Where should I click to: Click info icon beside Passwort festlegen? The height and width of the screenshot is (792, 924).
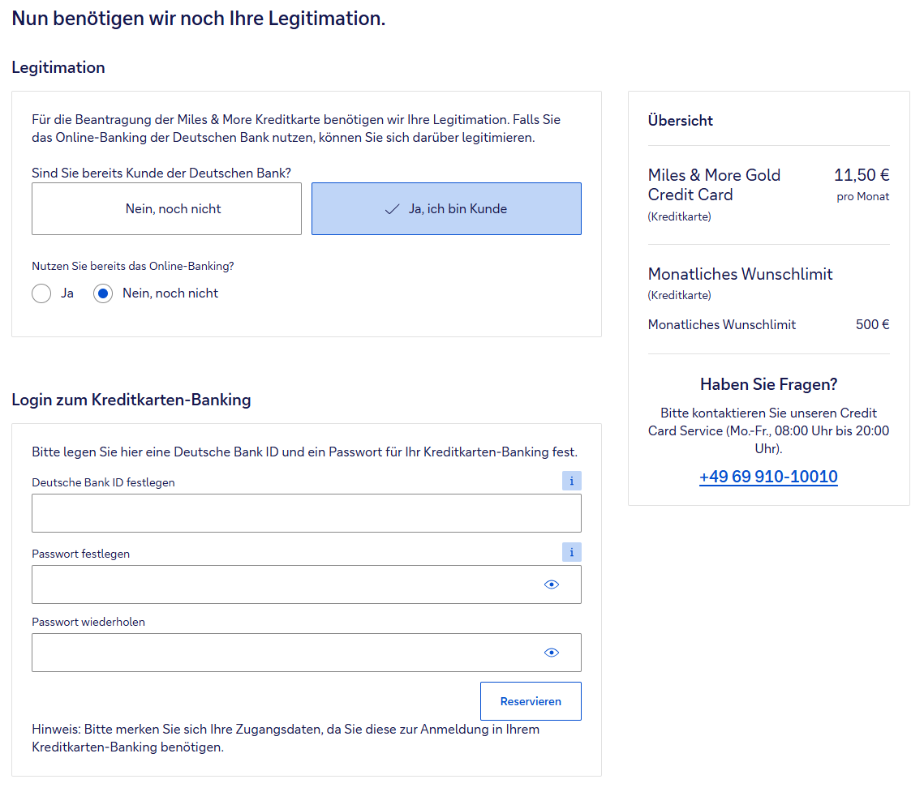point(571,553)
